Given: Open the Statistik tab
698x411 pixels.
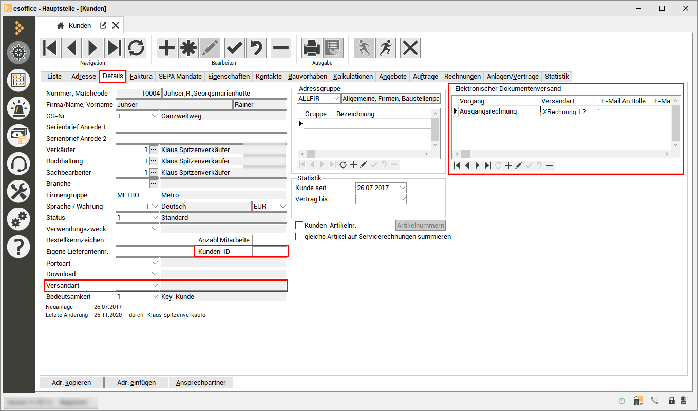Looking at the screenshot, I should point(557,76).
